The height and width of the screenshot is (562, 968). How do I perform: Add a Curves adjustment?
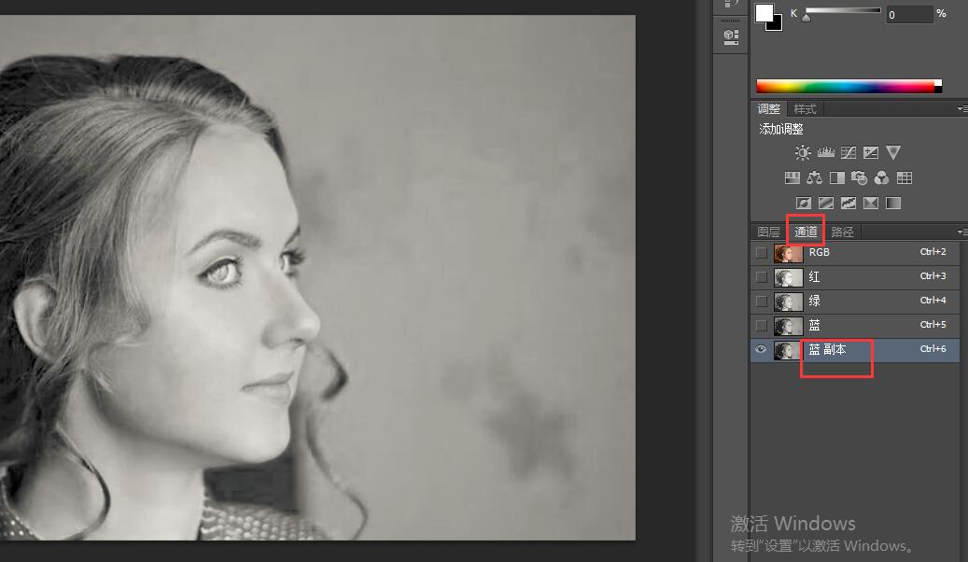(848, 153)
